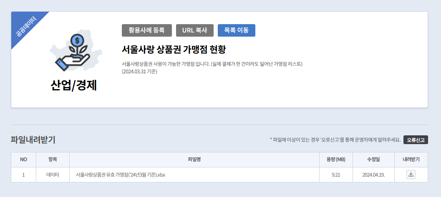Click the 항목 column header
Viewport: 441px width, 197px height.
coord(53,160)
